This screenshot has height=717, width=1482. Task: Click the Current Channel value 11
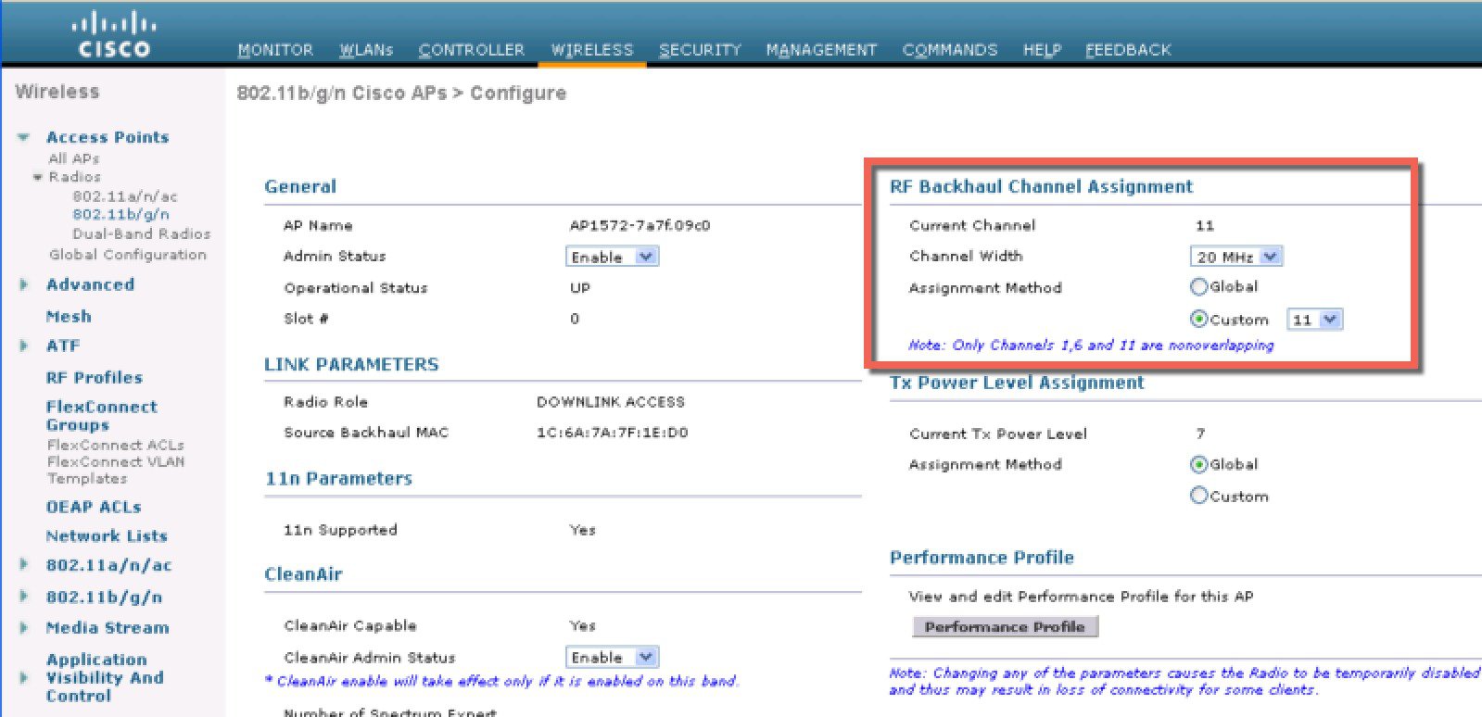point(1205,225)
